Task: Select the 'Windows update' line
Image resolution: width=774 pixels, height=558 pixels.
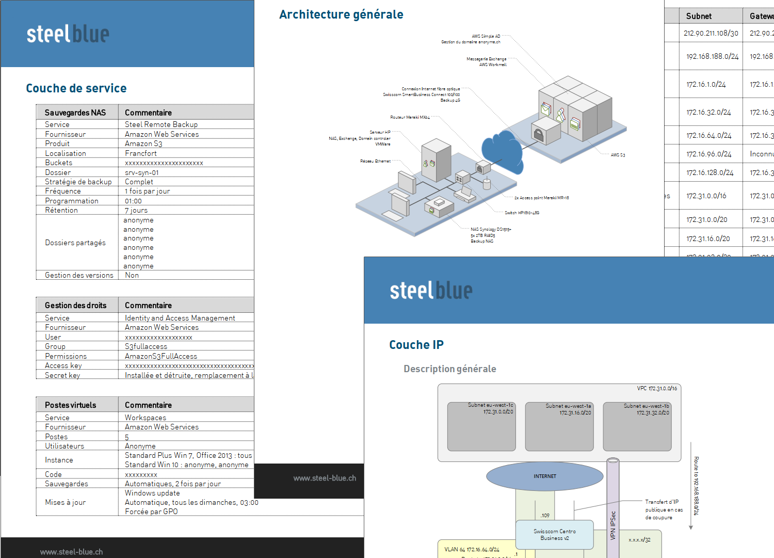Action: click(x=152, y=493)
